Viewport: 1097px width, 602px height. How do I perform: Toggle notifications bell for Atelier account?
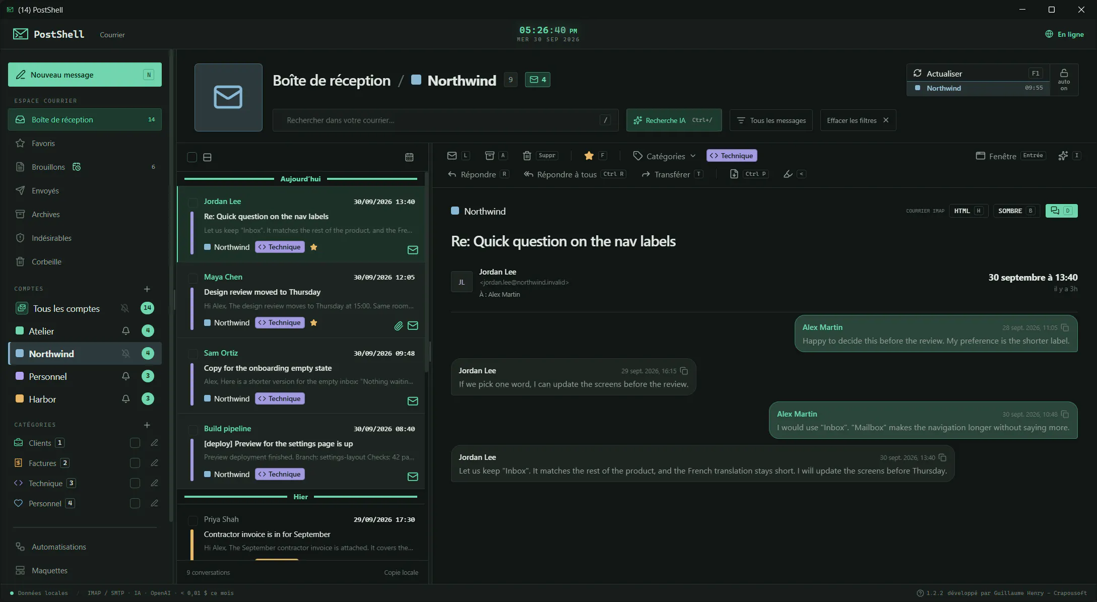click(125, 331)
